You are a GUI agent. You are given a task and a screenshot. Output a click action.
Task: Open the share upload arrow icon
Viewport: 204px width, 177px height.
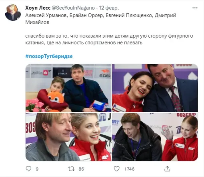(x=167, y=169)
